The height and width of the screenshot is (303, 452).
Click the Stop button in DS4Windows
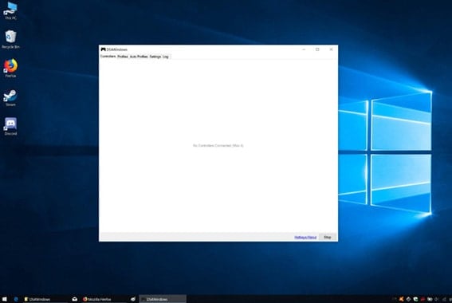point(328,238)
